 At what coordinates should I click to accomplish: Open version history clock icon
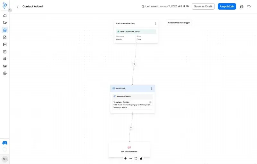click(x=249, y=6)
